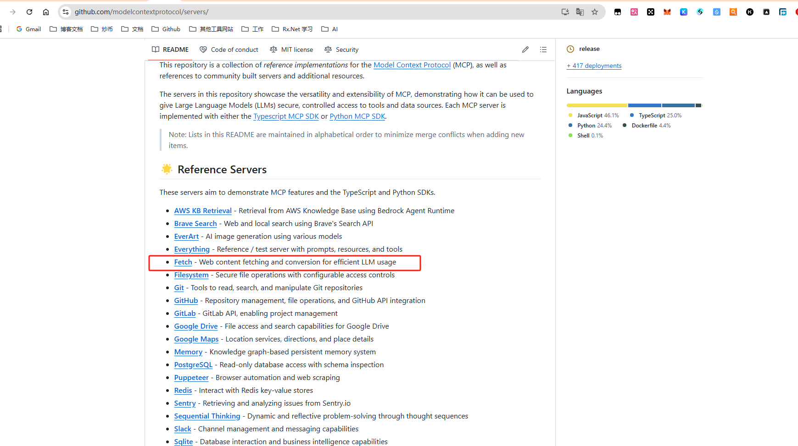Reload the current GitHub page
798x446 pixels.
click(x=29, y=12)
